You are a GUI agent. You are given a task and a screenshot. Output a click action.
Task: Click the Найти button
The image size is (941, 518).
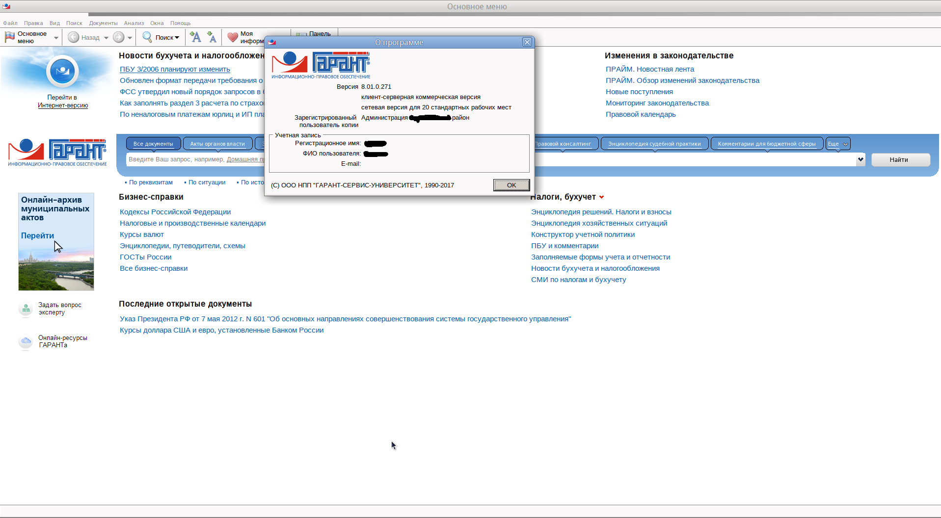901,159
